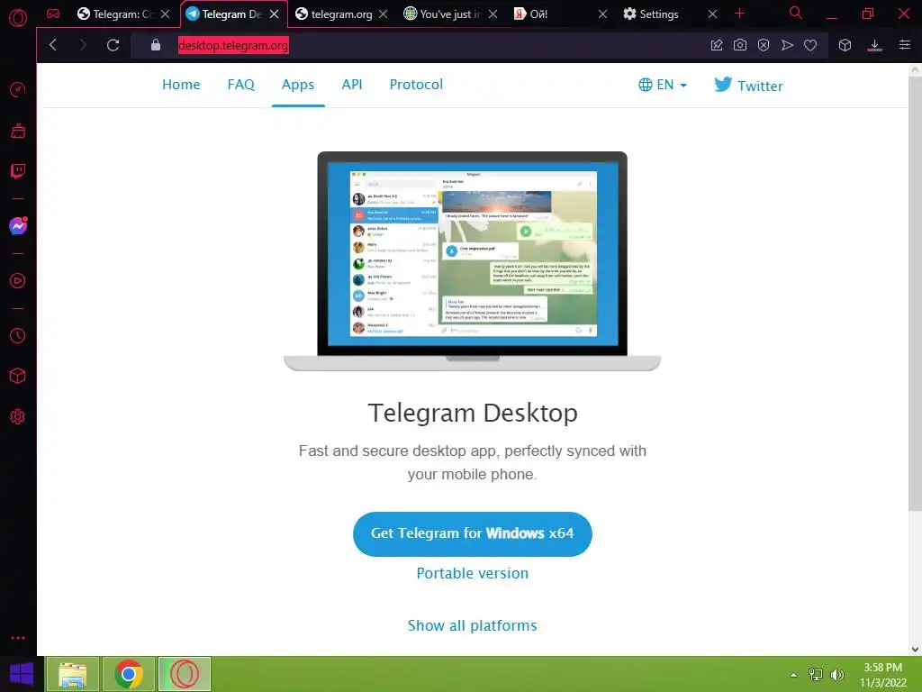Open the Easy setup sliders icon

pos(904,45)
